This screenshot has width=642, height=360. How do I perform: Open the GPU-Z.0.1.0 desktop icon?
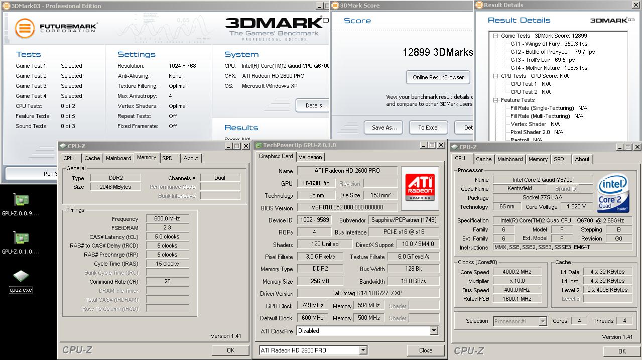click(21, 243)
